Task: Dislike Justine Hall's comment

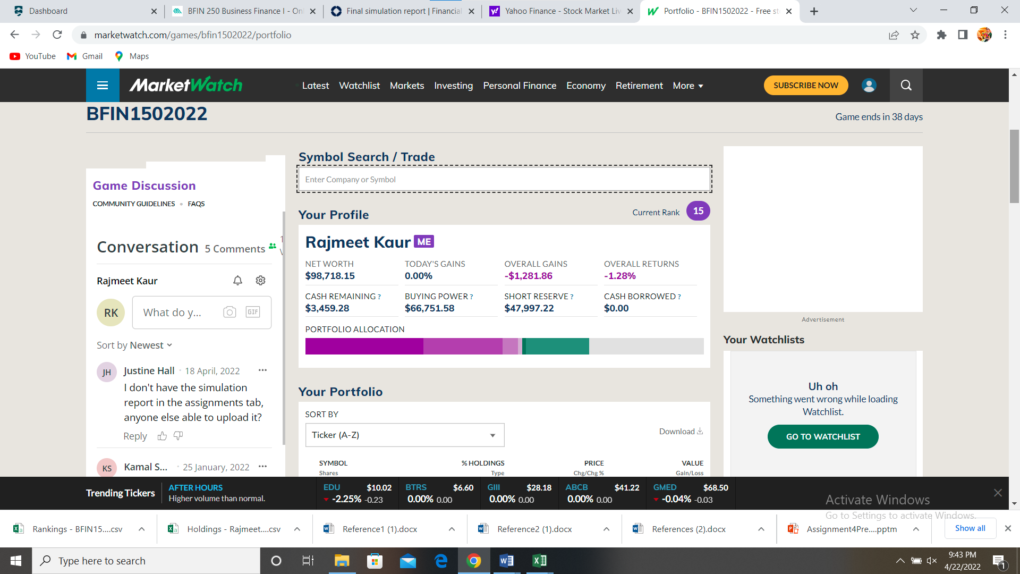Action: click(178, 436)
